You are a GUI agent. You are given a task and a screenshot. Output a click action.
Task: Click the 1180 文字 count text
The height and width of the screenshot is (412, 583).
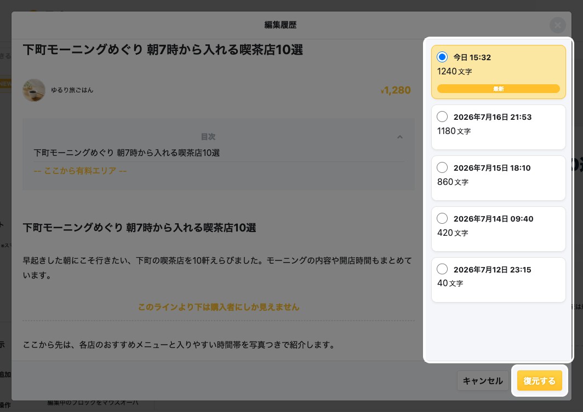coord(454,131)
